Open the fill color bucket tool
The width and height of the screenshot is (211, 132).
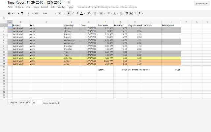point(90,13)
